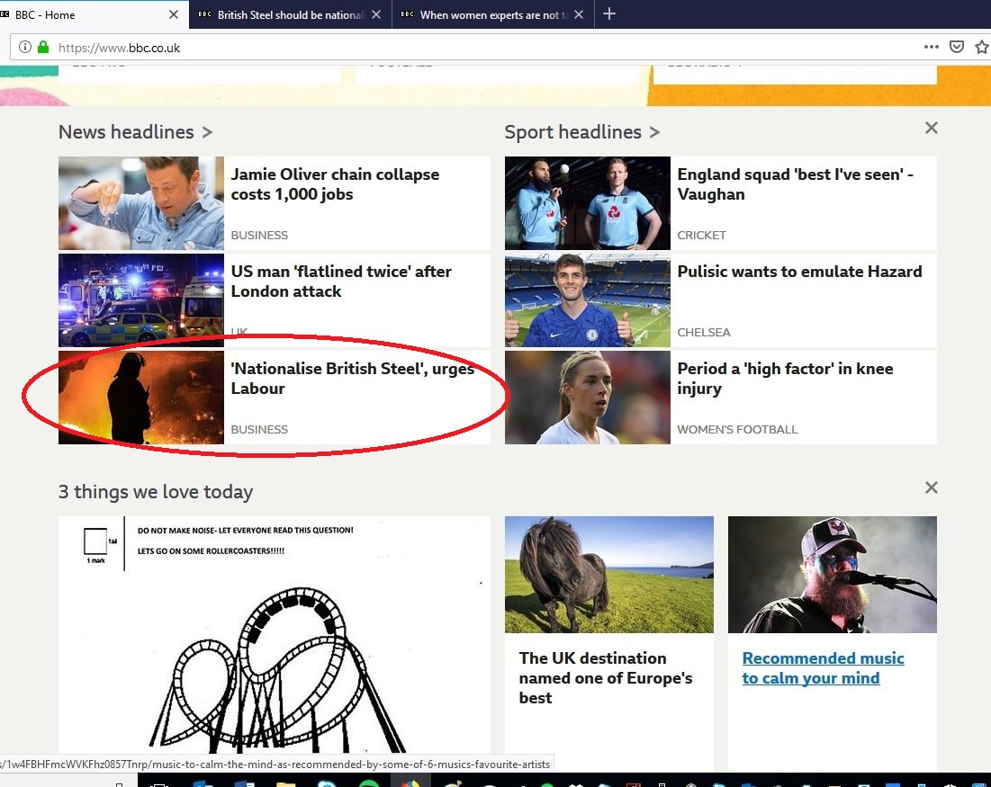Open England squad 'best I've seen' headline
Viewport: 991px width, 787px height.
pos(795,183)
